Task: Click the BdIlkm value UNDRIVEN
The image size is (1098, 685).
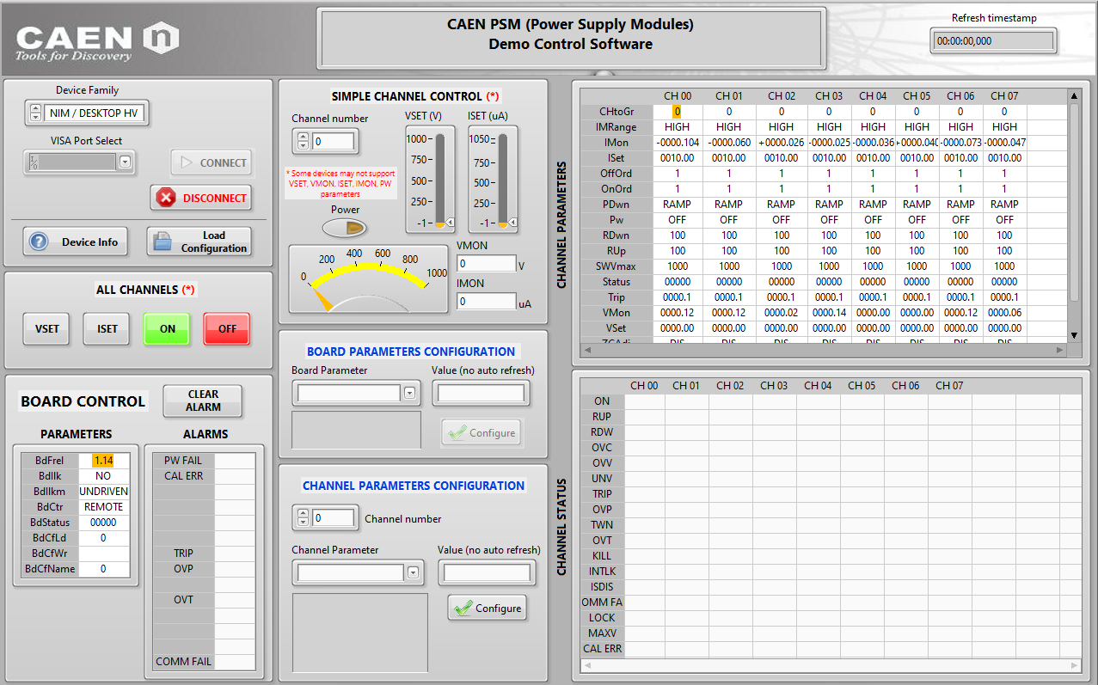Action: tap(104, 492)
